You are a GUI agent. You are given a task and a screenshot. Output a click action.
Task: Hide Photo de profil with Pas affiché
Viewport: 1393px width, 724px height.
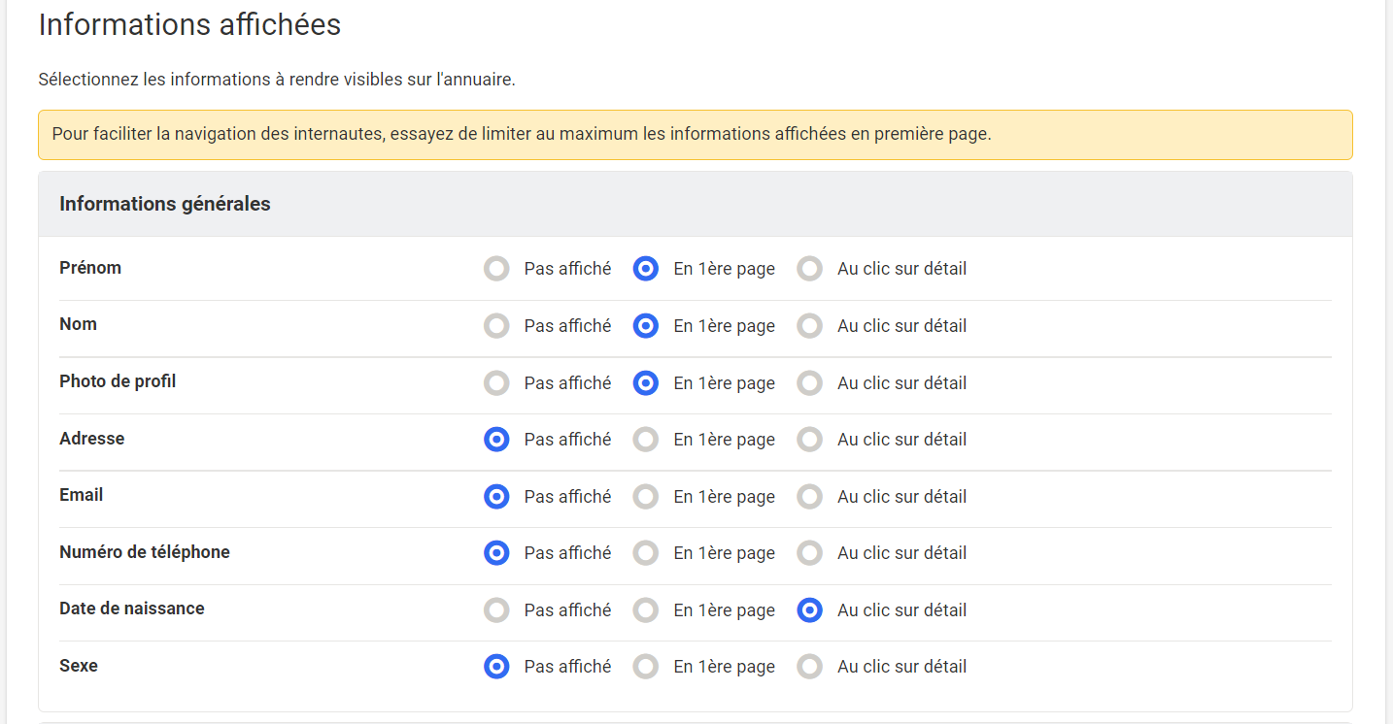[x=496, y=383]
